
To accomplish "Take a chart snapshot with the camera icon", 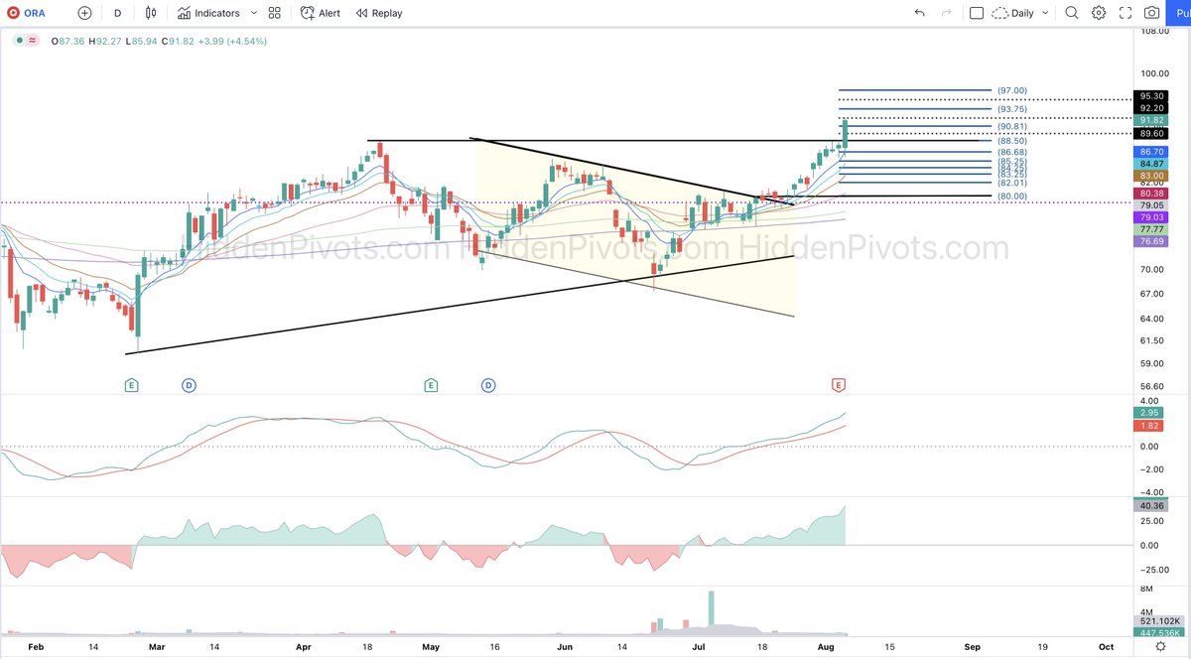I will click(x=1151, y=13).
